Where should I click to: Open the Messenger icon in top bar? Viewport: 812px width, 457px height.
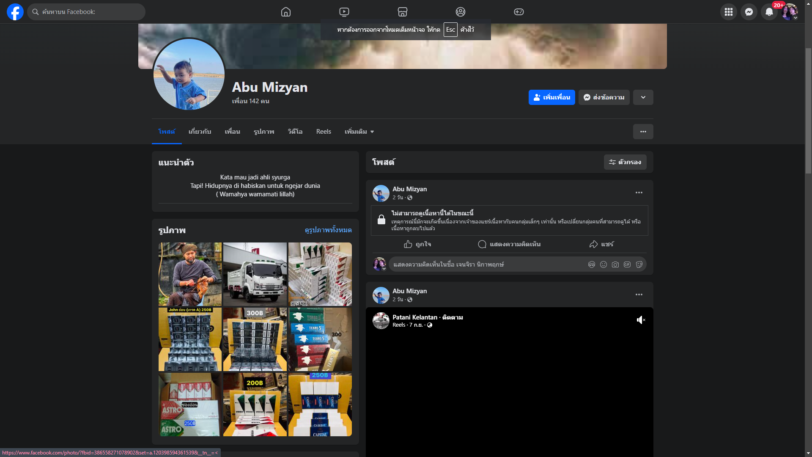pos(749,12)
